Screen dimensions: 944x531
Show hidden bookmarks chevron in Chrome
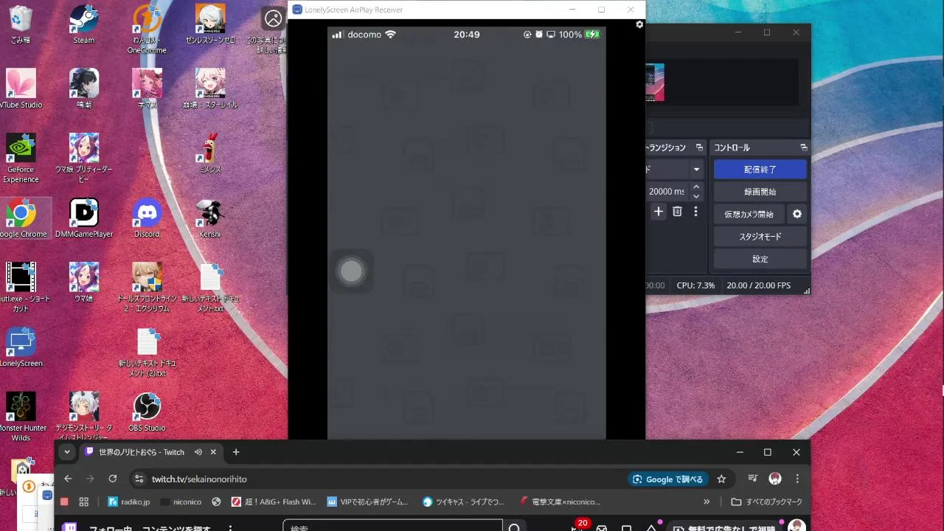pyautogui.click(x=707, y=502)
